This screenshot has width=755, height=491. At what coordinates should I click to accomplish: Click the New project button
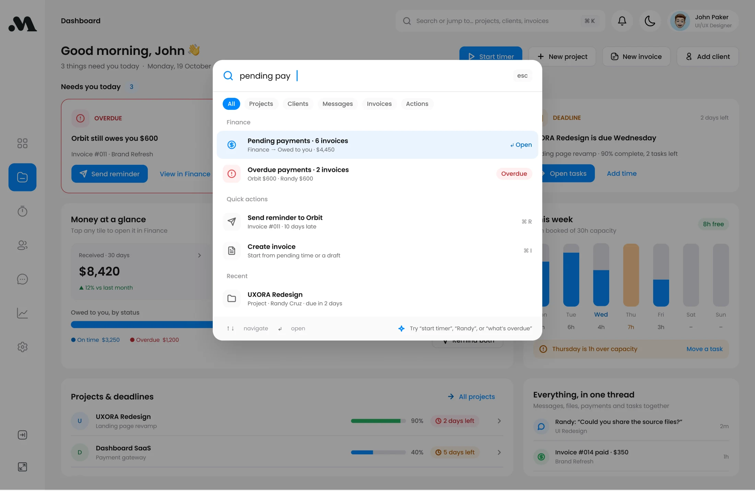coord(562,57)
